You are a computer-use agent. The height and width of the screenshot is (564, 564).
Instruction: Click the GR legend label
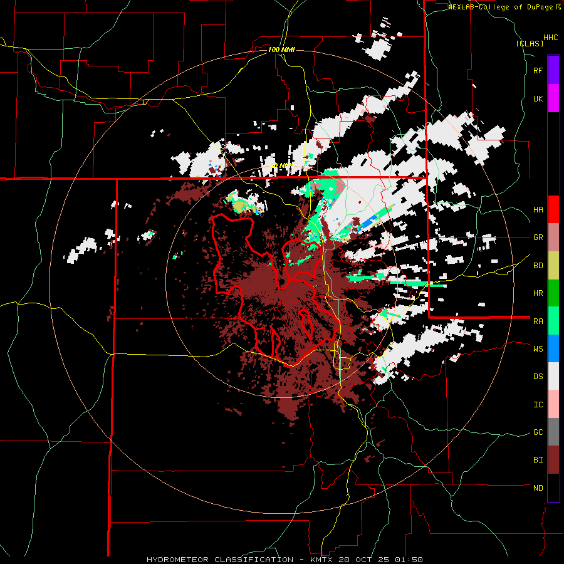pyautogui.click(x=538, y=238)
